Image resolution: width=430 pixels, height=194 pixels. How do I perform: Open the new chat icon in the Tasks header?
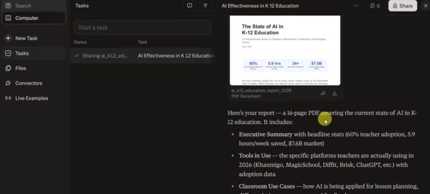point(190,6)
